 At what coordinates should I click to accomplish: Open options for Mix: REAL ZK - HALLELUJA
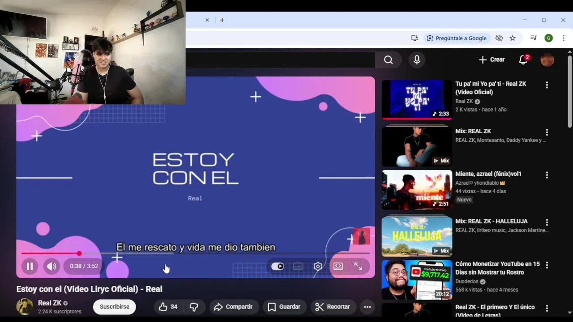[x=547, y=222]
